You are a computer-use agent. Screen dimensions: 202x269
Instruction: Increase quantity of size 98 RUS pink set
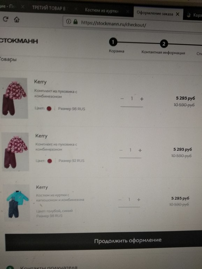coord(142,99)
